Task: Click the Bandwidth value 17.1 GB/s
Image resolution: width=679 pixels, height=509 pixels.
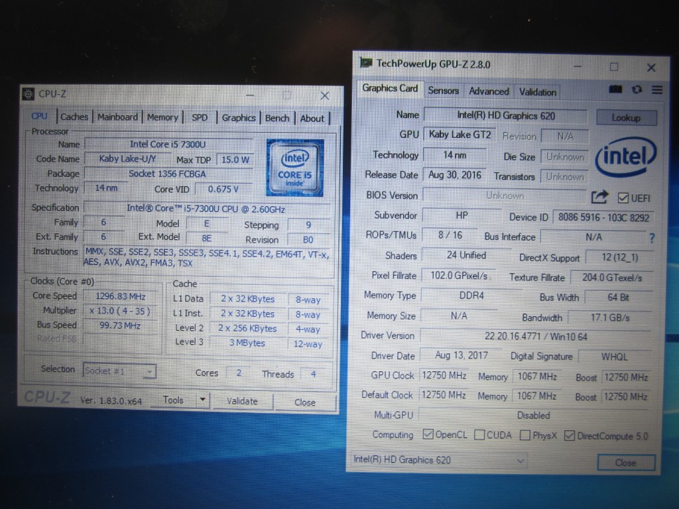Action: [x=610, y=317]
